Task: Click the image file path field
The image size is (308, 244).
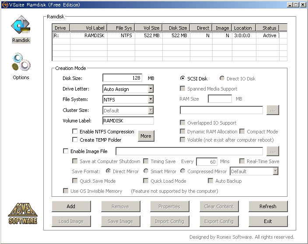Action: pos(189,151)
